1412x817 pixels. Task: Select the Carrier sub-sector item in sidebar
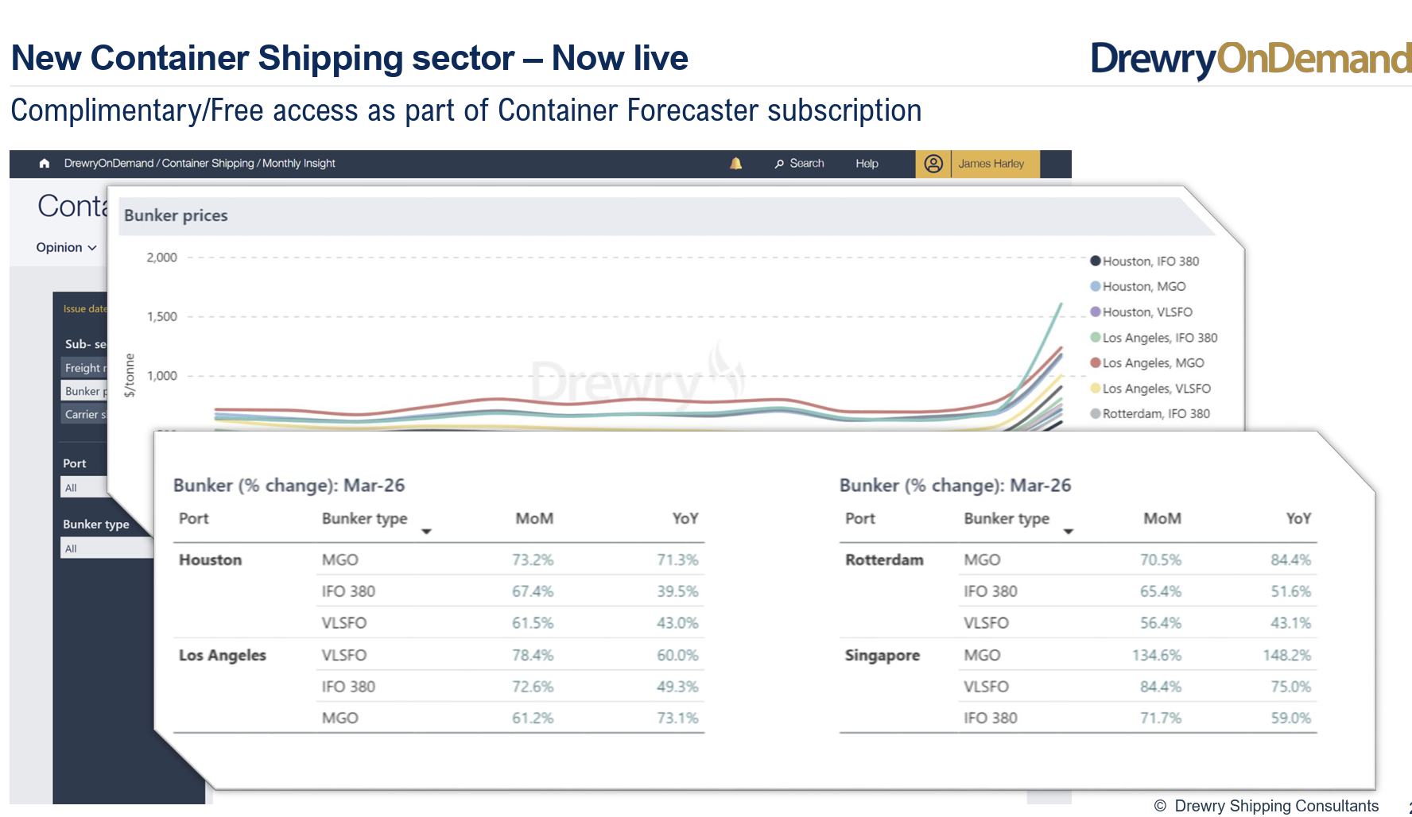[x=84, y=414]
